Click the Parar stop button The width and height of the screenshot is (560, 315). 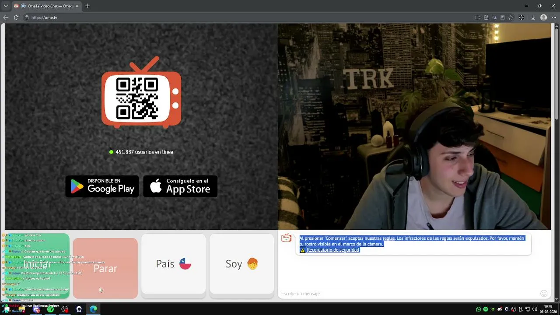105,268
